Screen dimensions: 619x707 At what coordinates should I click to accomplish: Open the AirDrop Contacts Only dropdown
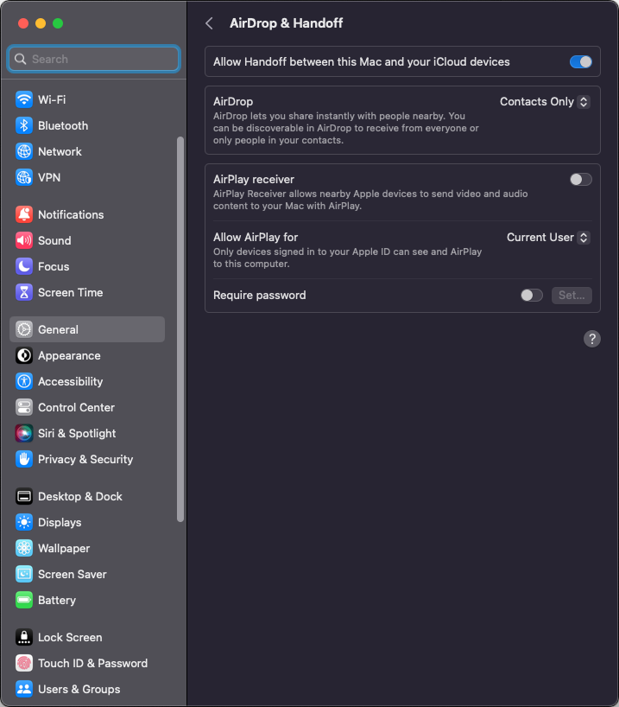[x=545, y=102]
